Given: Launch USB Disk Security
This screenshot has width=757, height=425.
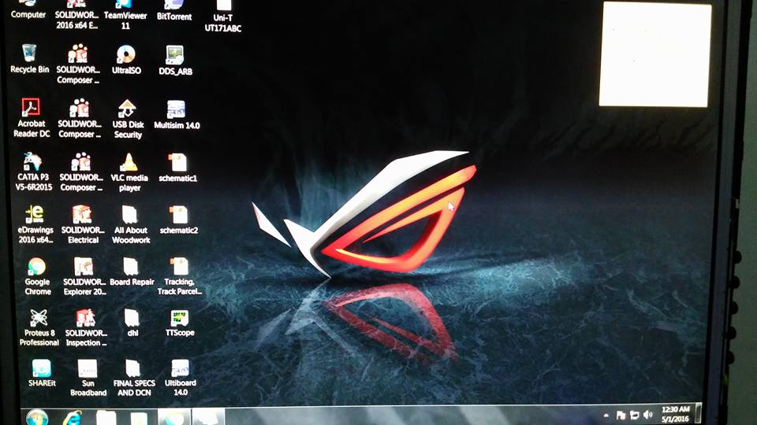Looking at the screenshot, I should pyautogui.click(x=128, y=119).
